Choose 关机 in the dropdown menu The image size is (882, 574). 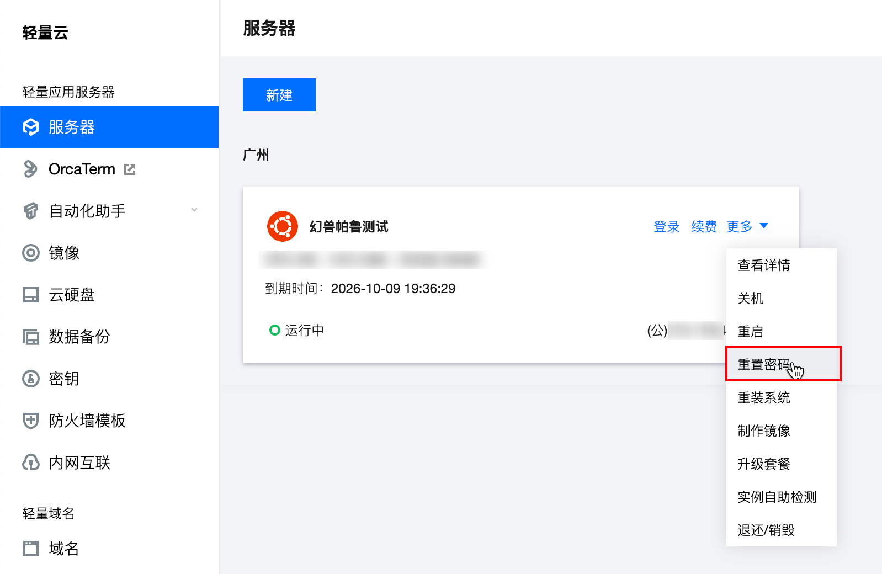[x=781, y=298]
